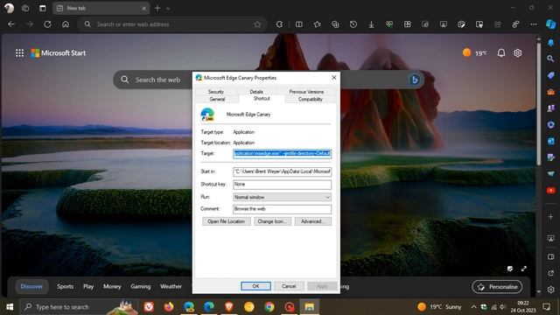Open the Copilot icon in top-right corner

coord(550,24)
